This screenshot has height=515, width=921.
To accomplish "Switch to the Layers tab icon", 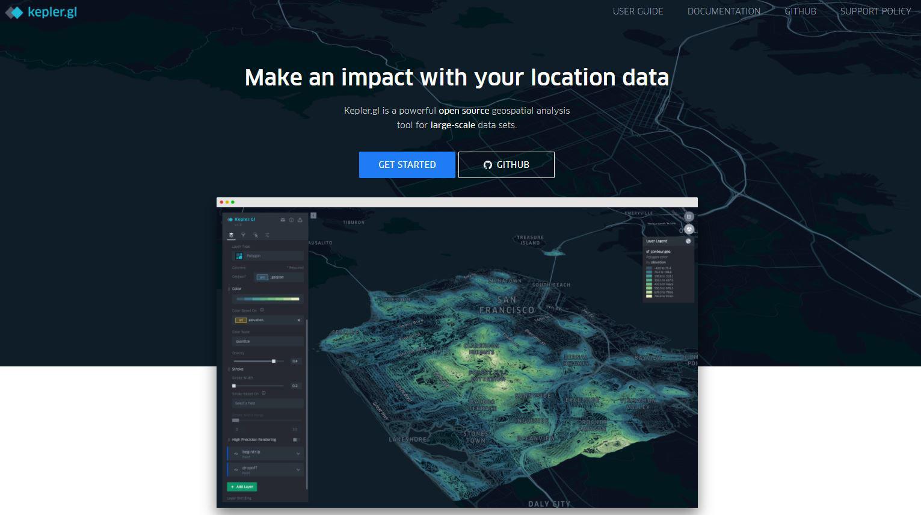I will coord(231,235).
